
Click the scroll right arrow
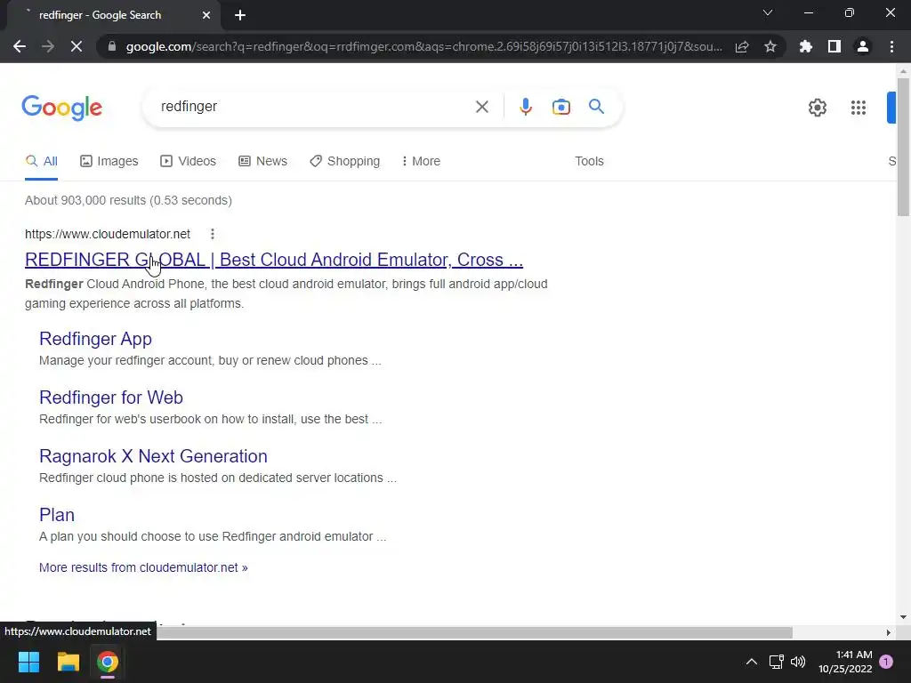click(888, 632)
